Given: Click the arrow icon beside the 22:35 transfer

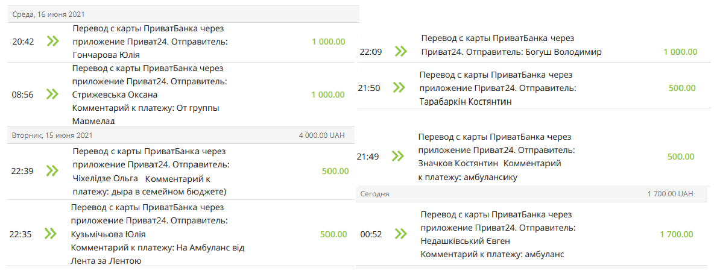Looking at the screenshot, I should [x=51, y=234].
